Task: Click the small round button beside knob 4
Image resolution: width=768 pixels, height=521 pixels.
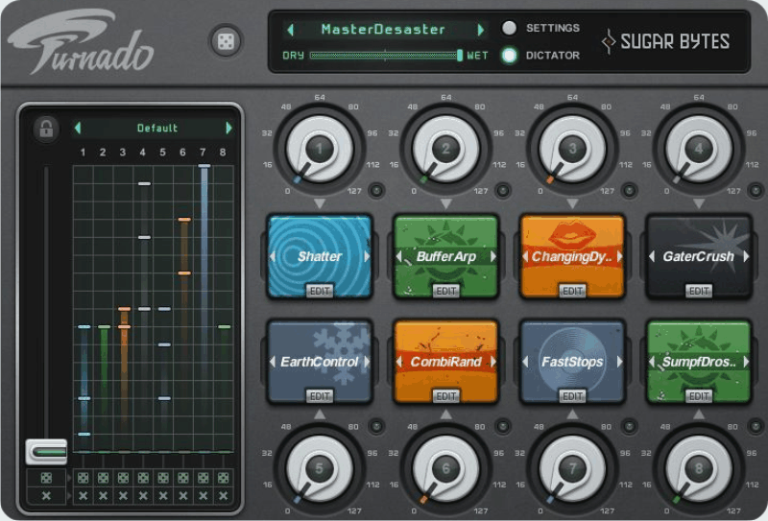Action: point(753,189)
